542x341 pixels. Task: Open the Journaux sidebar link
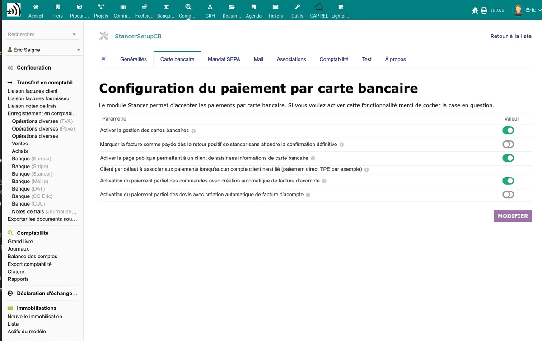[x=18, y=249]
